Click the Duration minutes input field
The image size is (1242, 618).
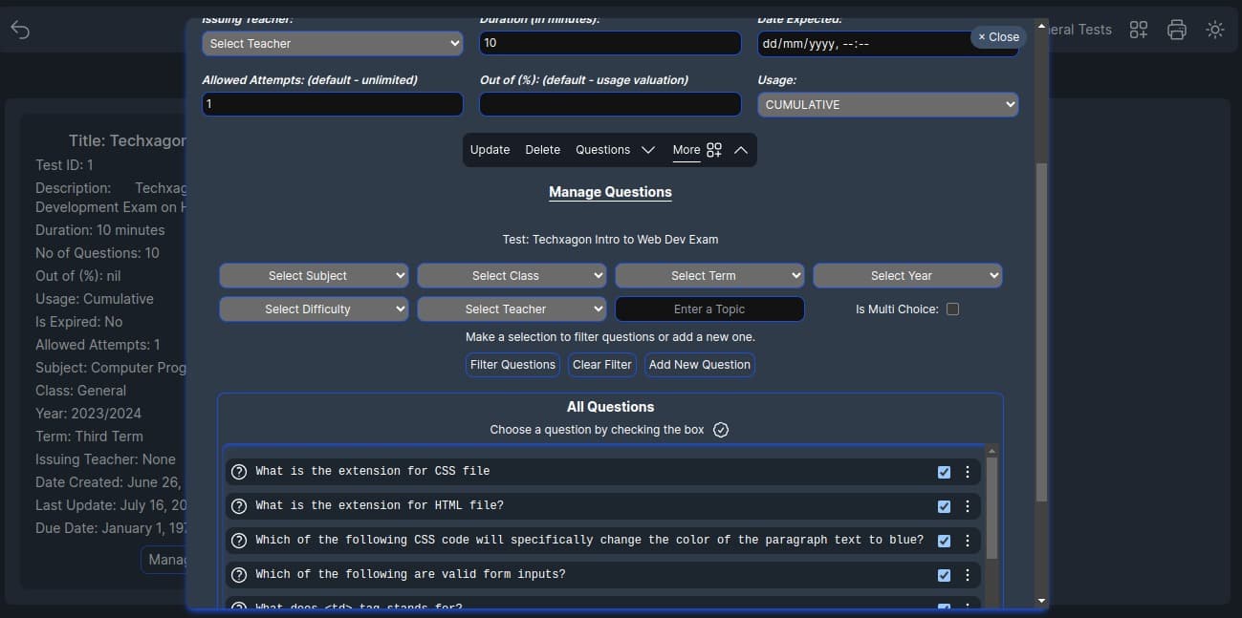point(610,43)
